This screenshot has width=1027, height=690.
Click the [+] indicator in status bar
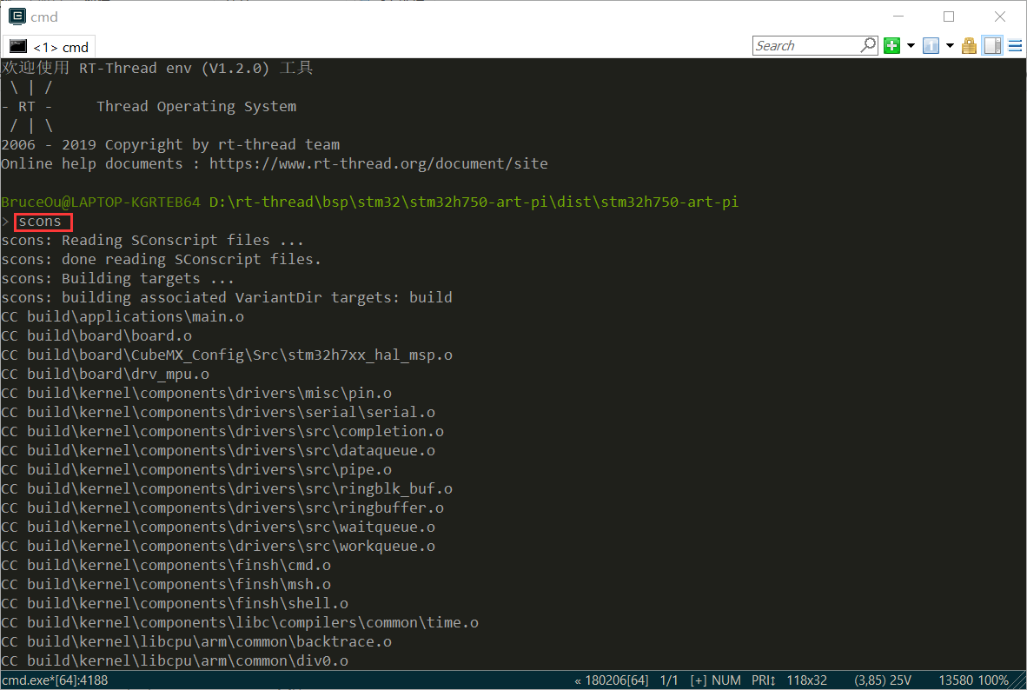tap(699, 680)
